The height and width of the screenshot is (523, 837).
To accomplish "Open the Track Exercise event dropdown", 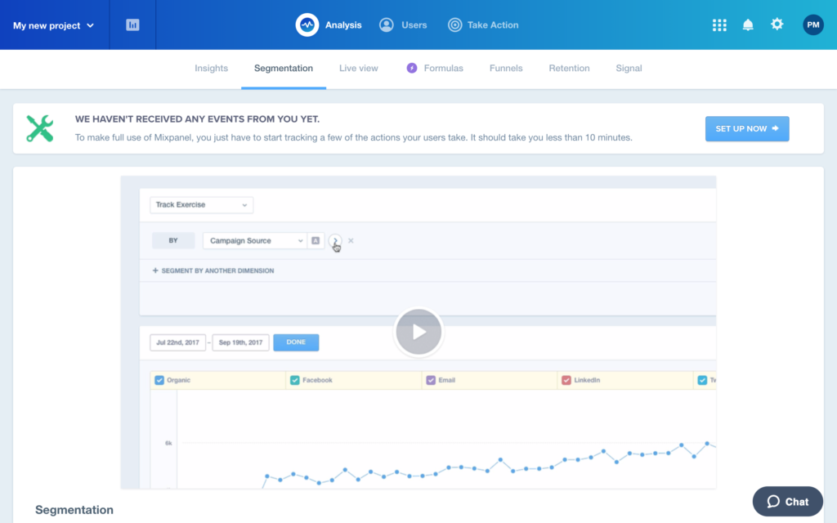I will tap(201, 205).
